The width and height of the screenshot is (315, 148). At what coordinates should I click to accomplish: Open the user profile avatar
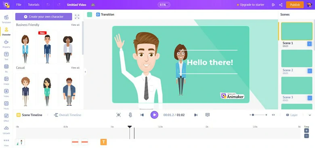309,4
